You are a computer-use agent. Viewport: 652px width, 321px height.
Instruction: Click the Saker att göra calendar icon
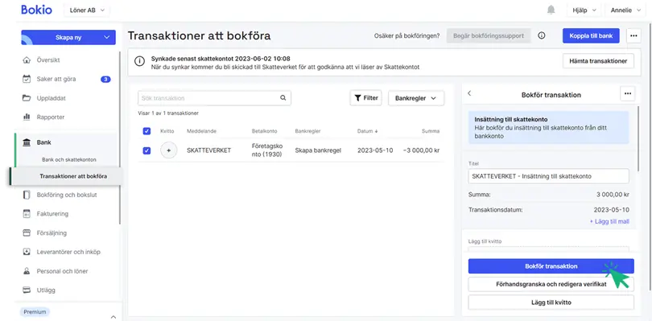(27, 79)
